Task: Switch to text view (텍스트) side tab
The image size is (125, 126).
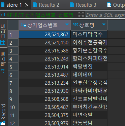Action: (x=3, y=62)
